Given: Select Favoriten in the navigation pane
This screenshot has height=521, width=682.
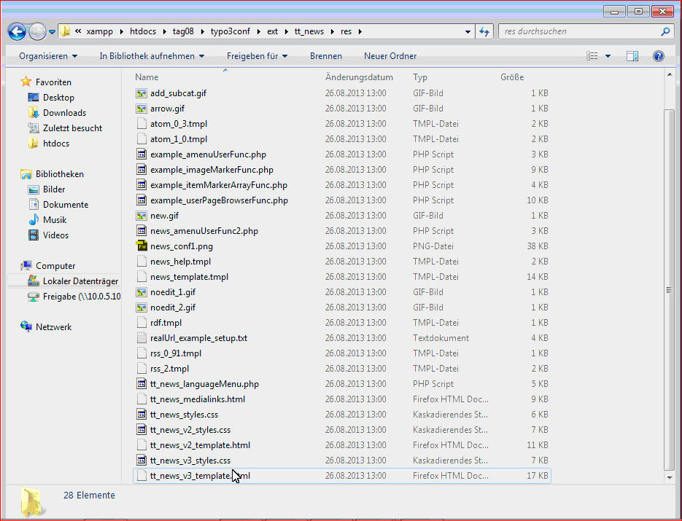Looking at the screenshot, I should (x=53, y=82).
